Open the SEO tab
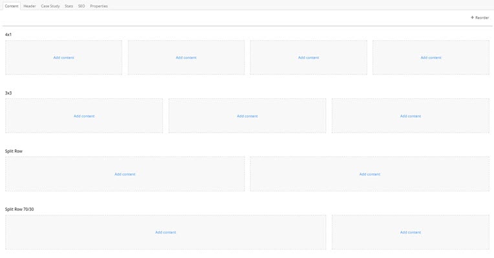Viewport: 494px width, 258px height. point(81,6)
